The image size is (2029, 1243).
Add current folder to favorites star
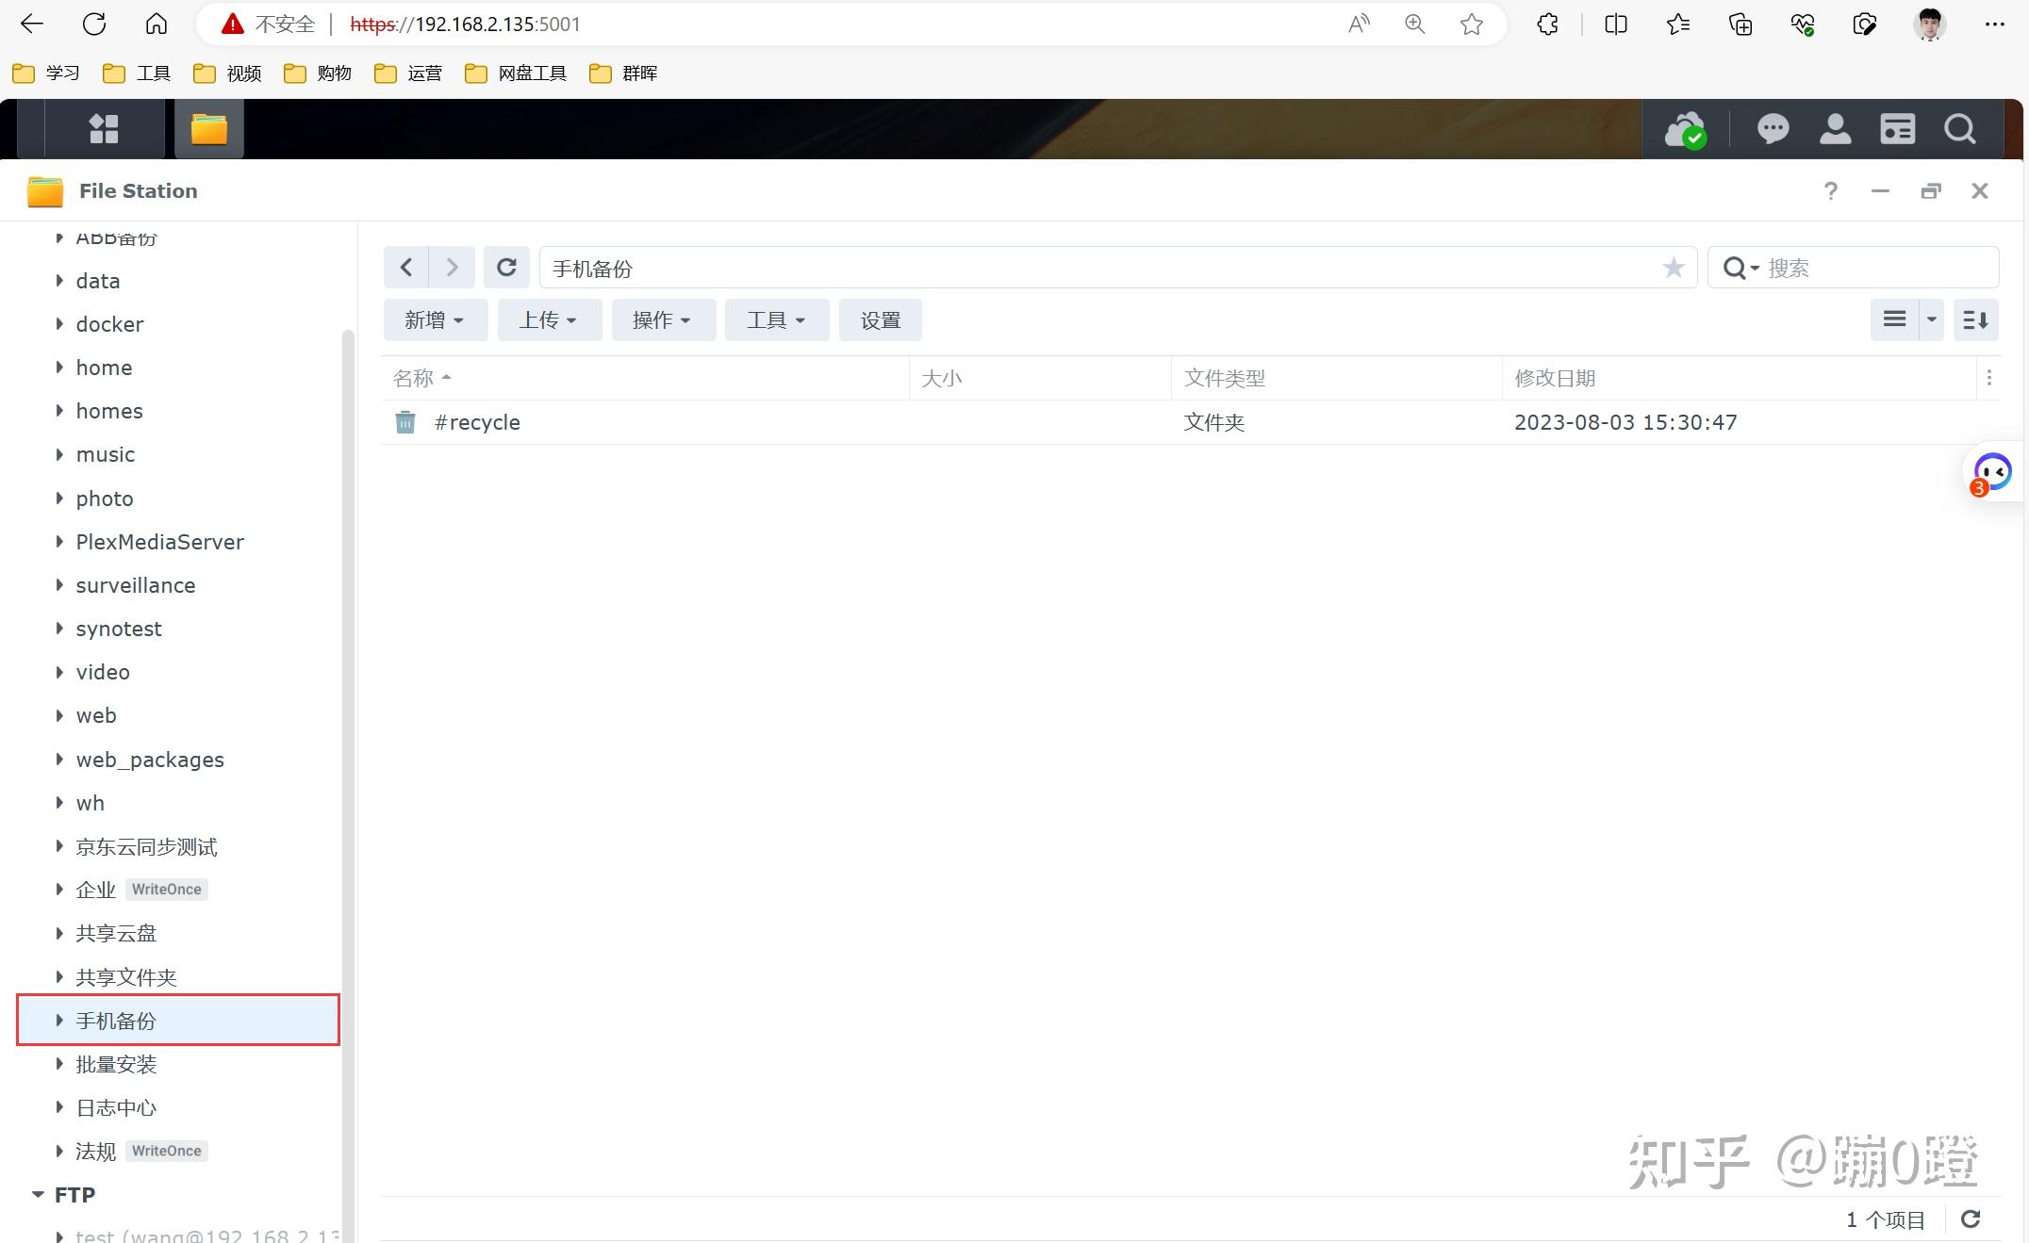point(1673,268)
